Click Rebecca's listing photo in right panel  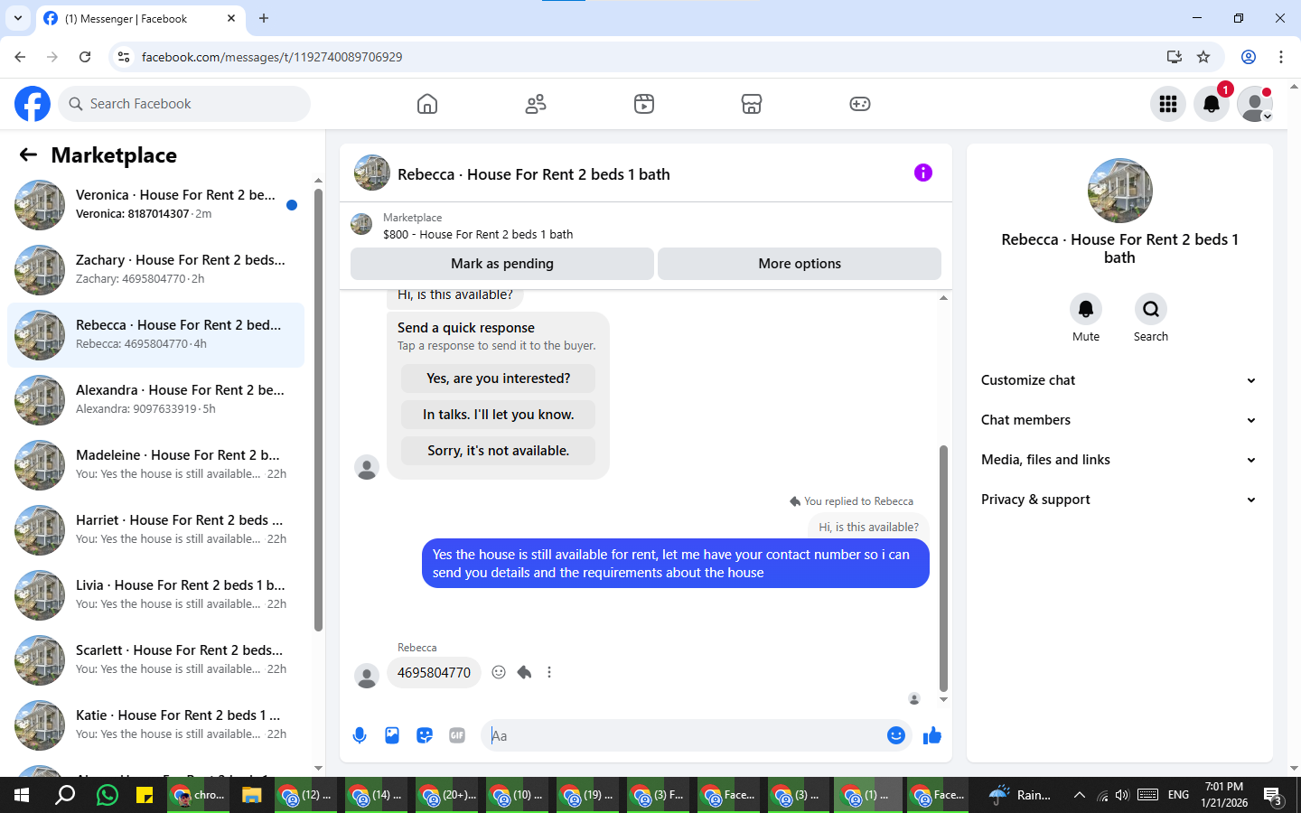(1120, 191)
